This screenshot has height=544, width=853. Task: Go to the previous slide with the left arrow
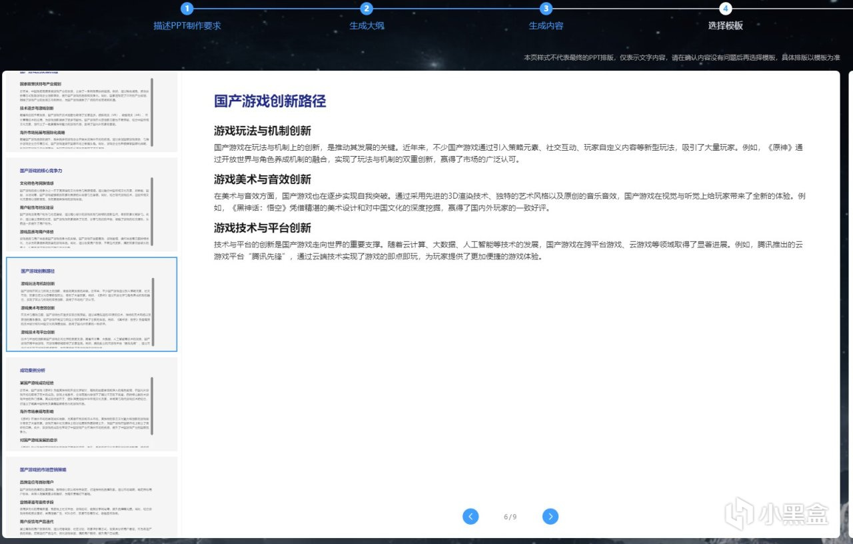470,516
